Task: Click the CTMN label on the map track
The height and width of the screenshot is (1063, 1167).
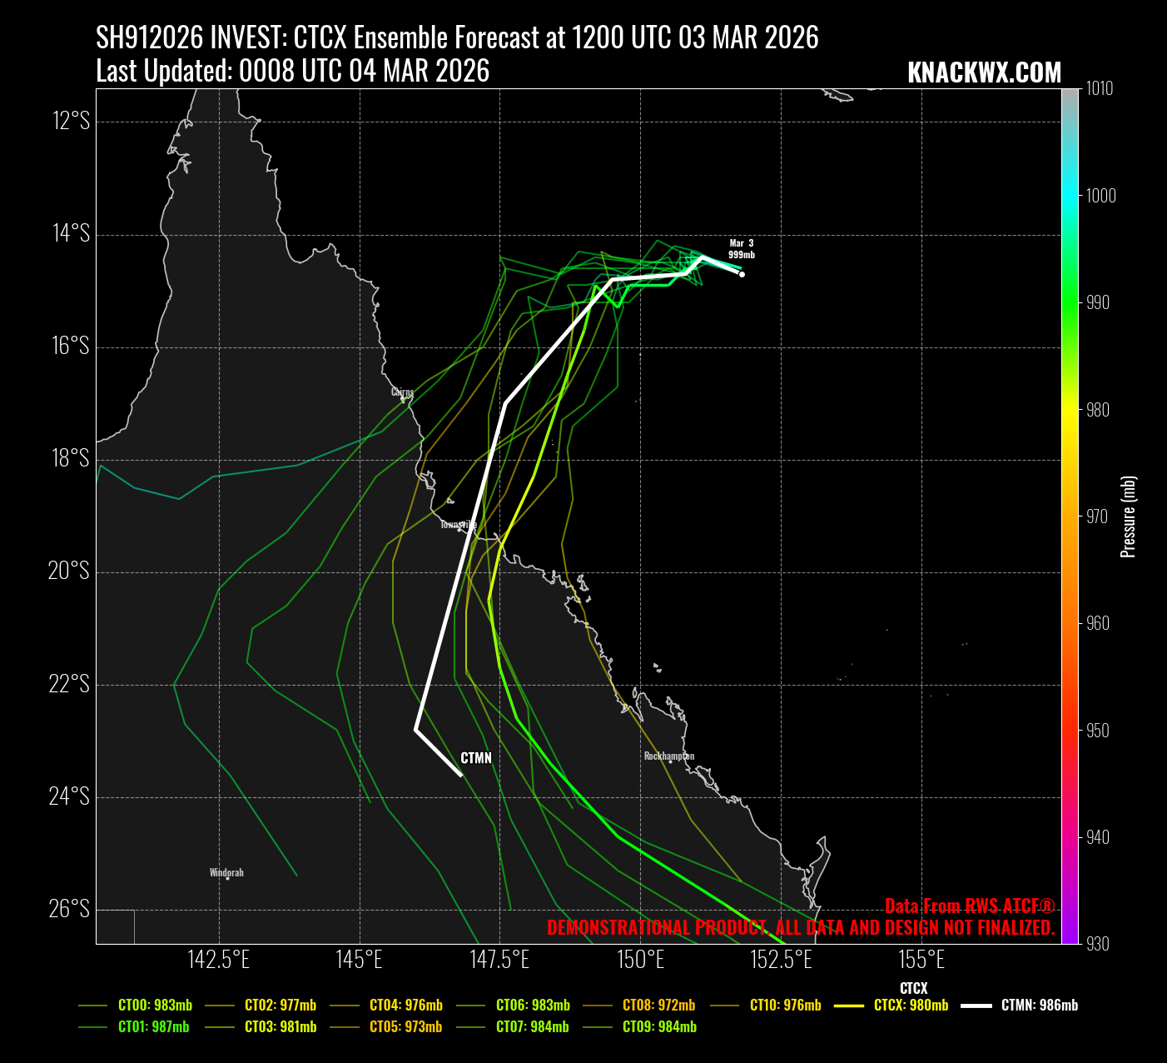Action: 476,758
